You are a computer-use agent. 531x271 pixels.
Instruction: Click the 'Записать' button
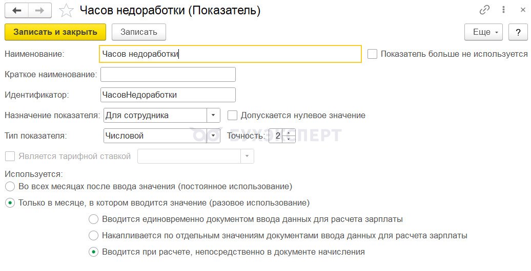point(139,32)
